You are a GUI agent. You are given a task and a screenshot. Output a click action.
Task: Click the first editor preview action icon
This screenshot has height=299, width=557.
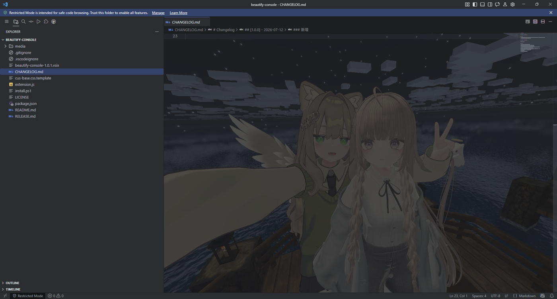click(x=528, y=21)
